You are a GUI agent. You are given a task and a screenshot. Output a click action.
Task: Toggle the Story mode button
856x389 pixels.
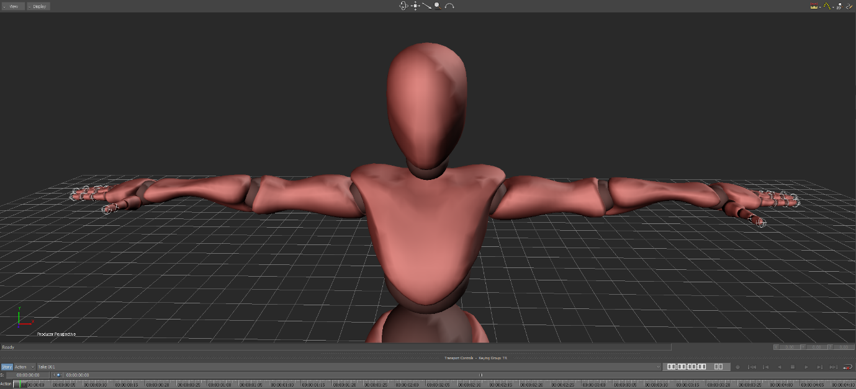pos(7,367)
